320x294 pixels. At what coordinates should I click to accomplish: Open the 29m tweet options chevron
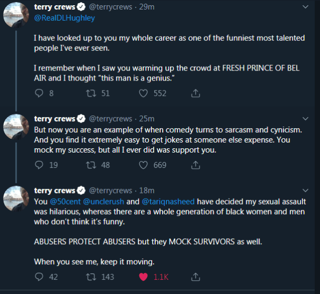(x=305, y=7)
